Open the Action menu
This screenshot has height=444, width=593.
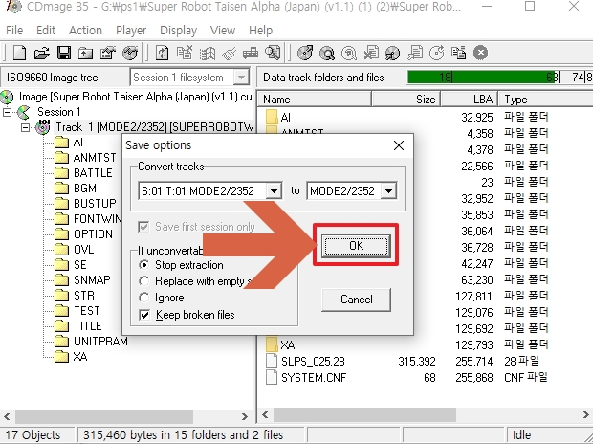[x=85, y=31]
